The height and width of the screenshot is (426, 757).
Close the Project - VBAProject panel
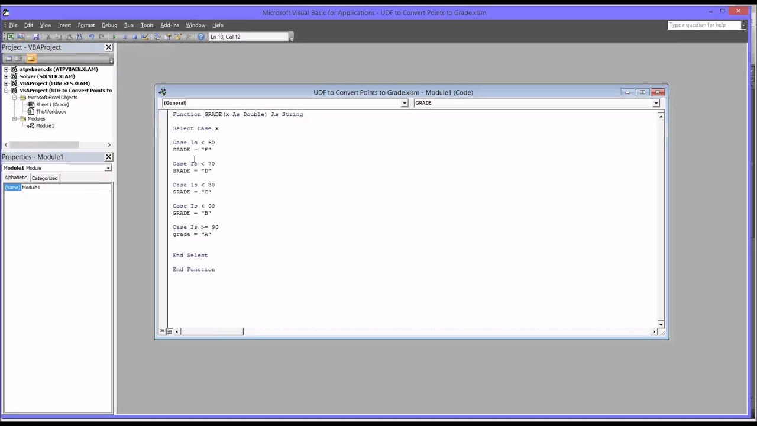[108, 47]
